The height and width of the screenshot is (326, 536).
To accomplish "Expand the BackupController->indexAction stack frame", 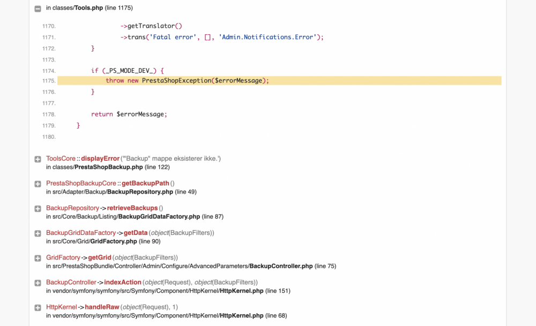I will coord(37,283).
